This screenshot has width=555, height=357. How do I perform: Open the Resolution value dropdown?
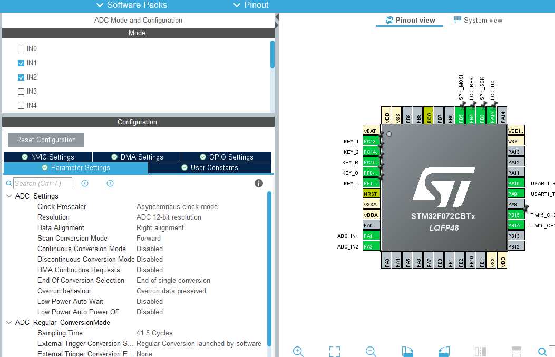coord(169,217)
